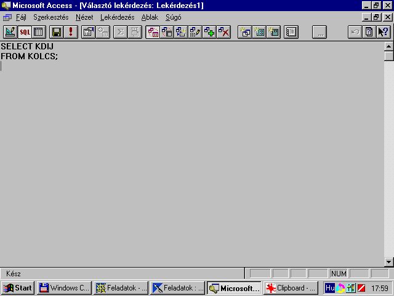This screenshot has width=394, height=296.
Task: Toggle the Table Names toolbar icon
Action: [x=135, y=32]
